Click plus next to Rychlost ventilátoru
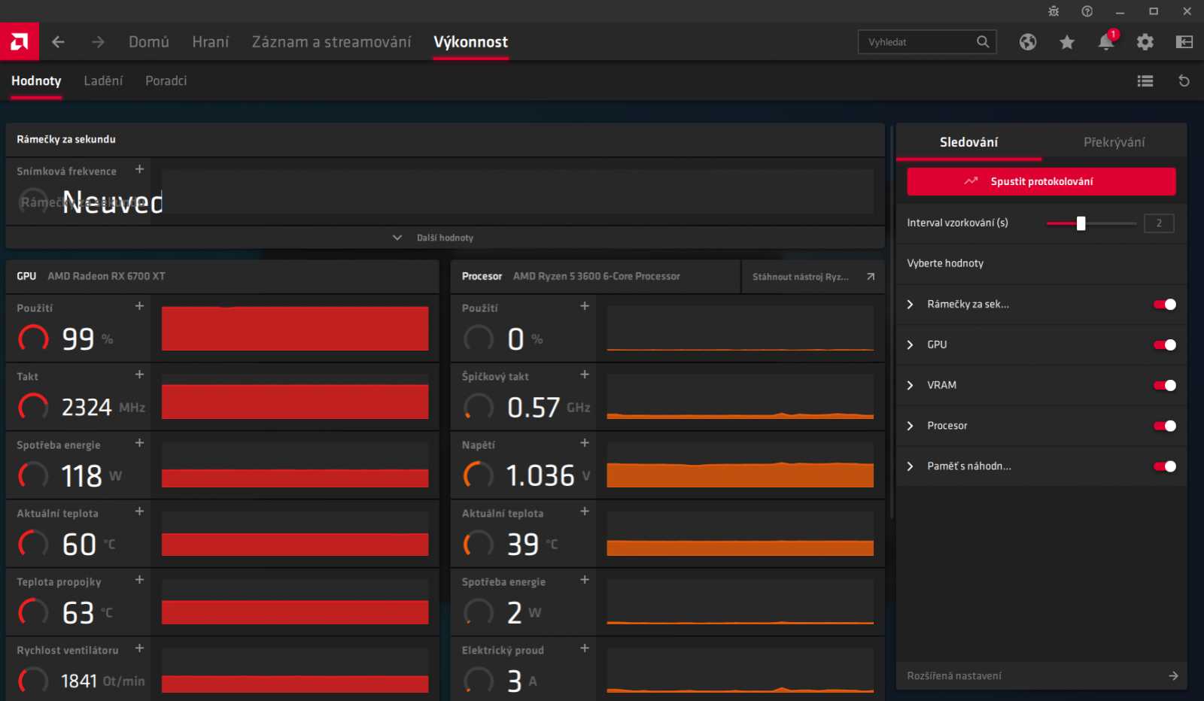Viewport: 1204px width, 701px height. click(139, 648)
